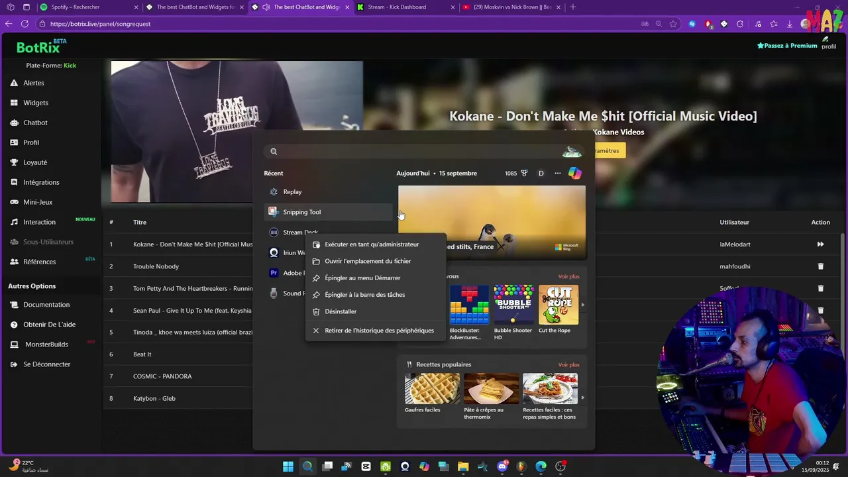This screenshot has width=848, height=477.
Task: Click Voir plus for games section
Action: point(568,276)
